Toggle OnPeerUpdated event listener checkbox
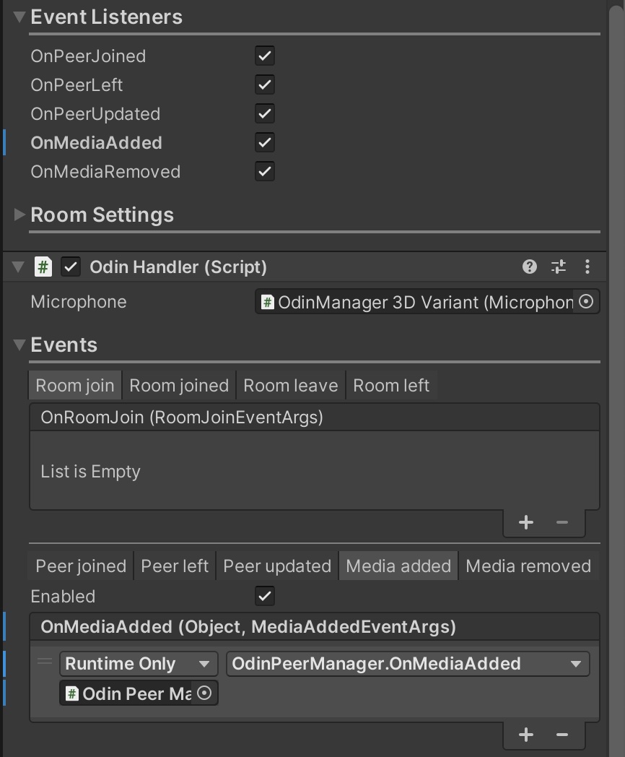This screenshot has width=625, height=757. coord(265,113)
